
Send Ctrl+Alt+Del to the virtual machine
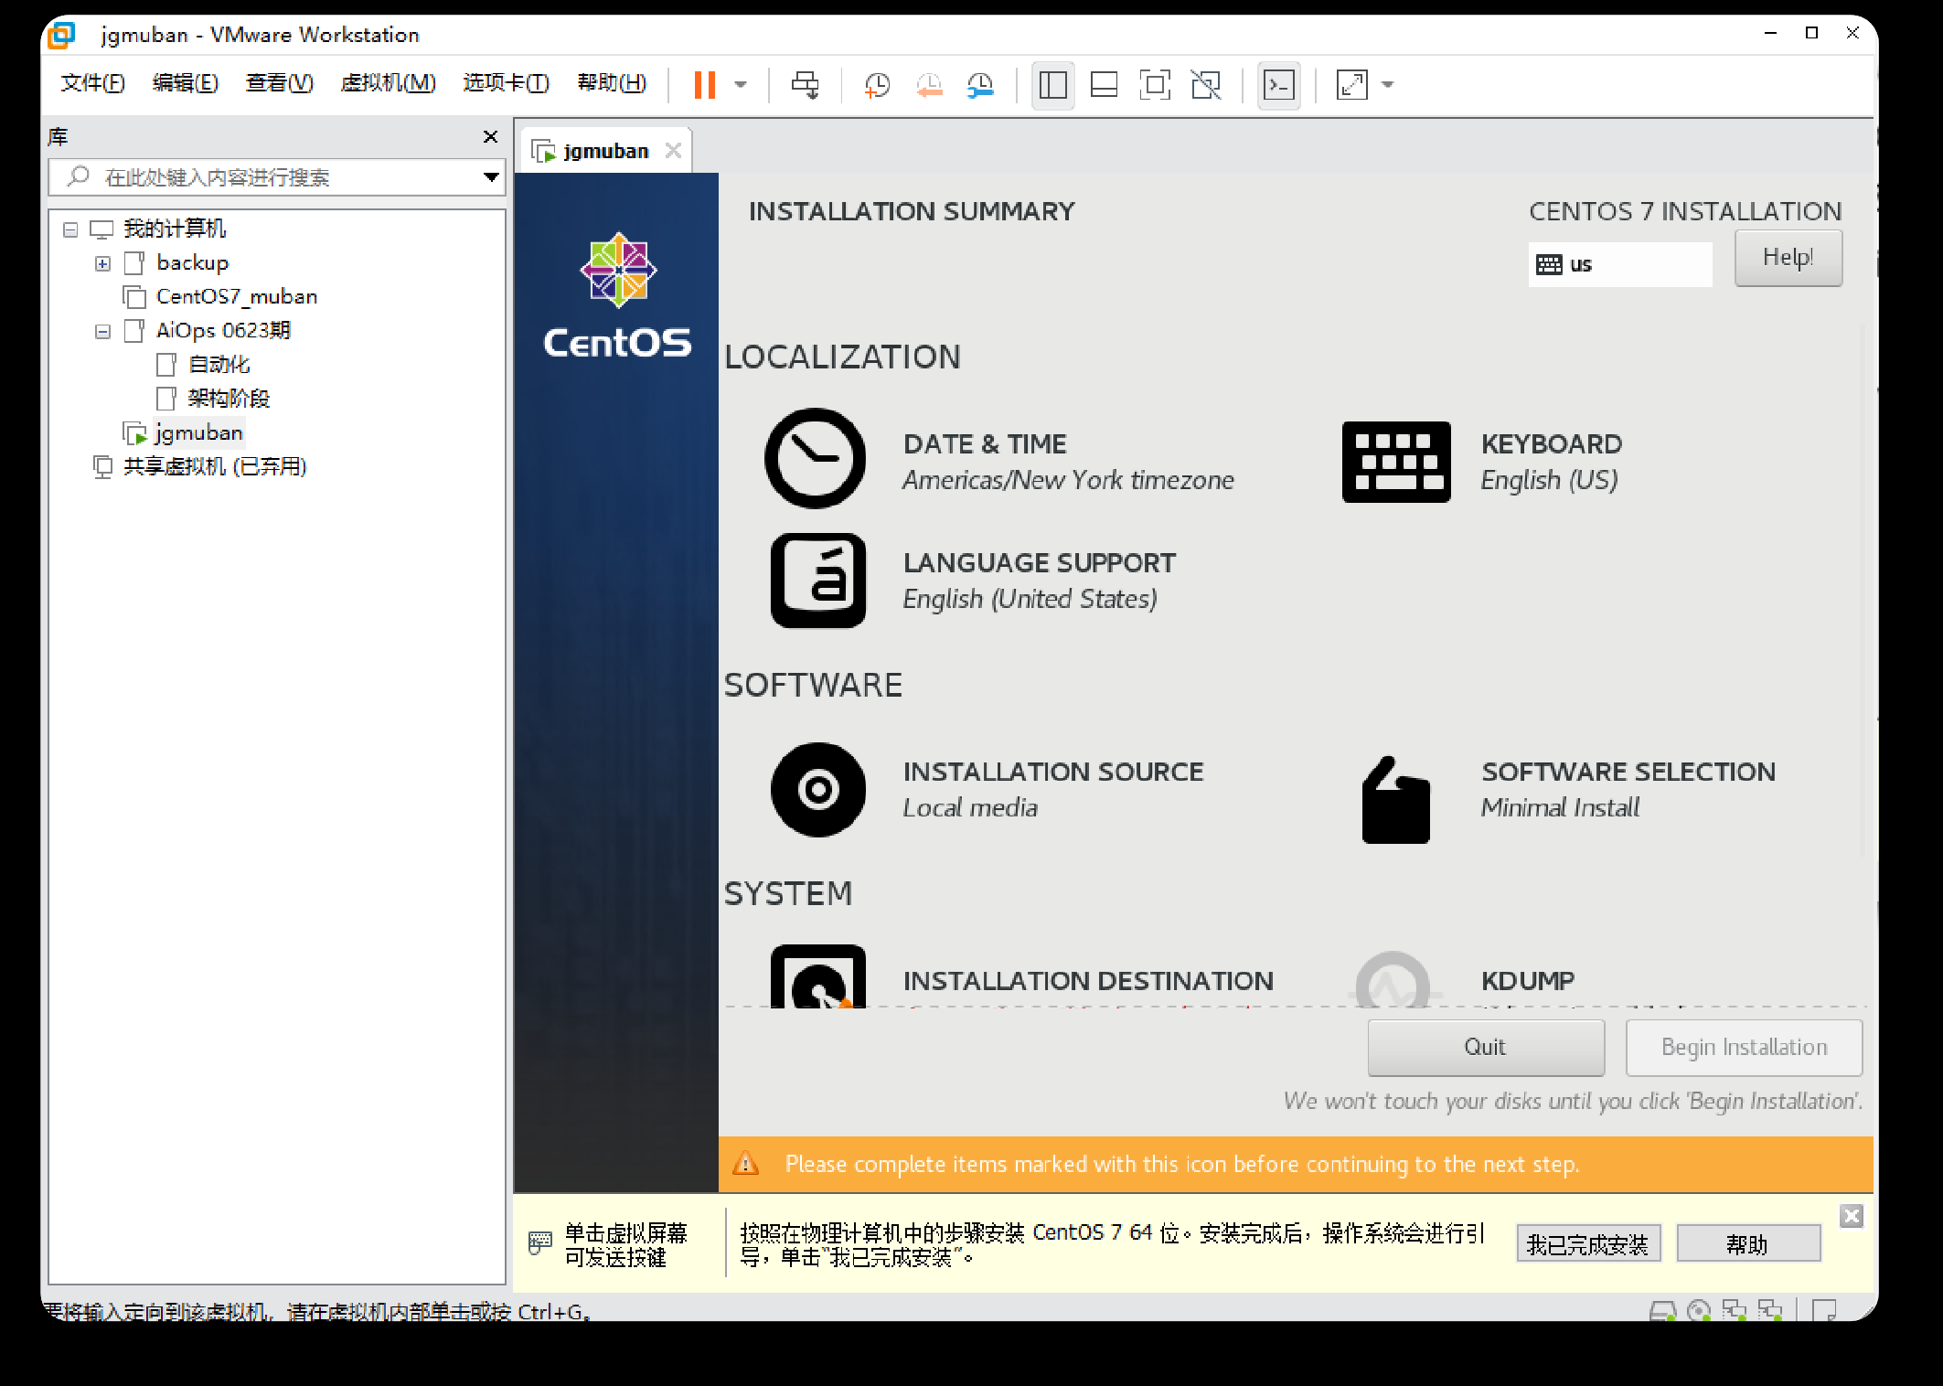click(x=806, y=85)
